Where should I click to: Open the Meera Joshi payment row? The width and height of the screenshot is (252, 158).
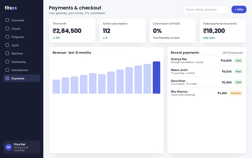tap(207, 71)
